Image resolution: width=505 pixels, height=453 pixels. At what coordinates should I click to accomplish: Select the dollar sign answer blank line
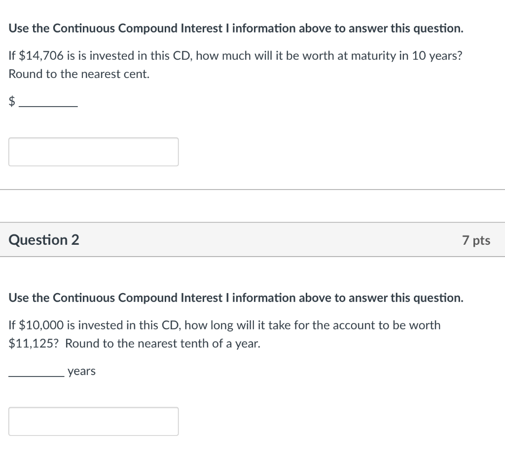[48, 105]
